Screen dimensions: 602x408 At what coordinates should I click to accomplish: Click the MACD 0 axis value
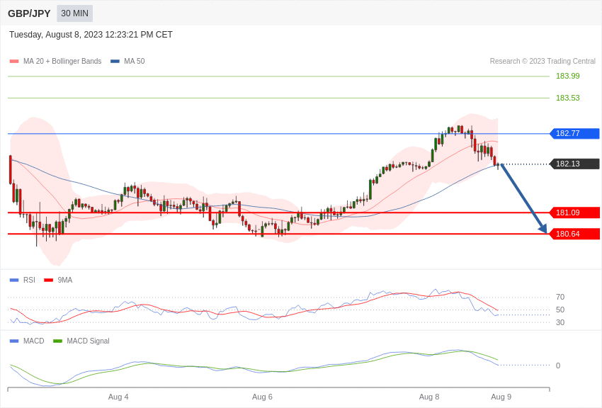558,365
